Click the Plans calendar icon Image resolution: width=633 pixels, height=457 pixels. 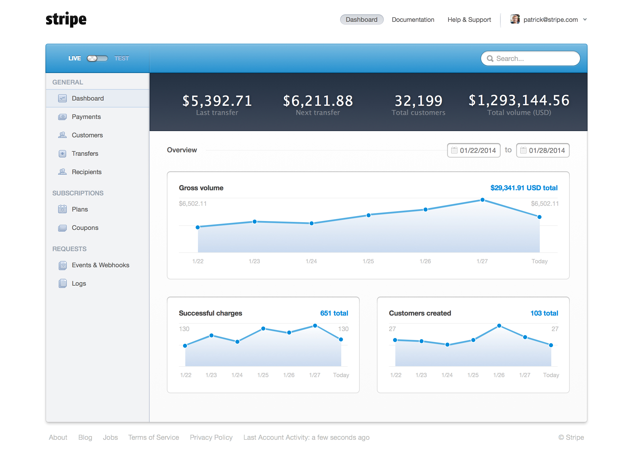pos(62,209)
